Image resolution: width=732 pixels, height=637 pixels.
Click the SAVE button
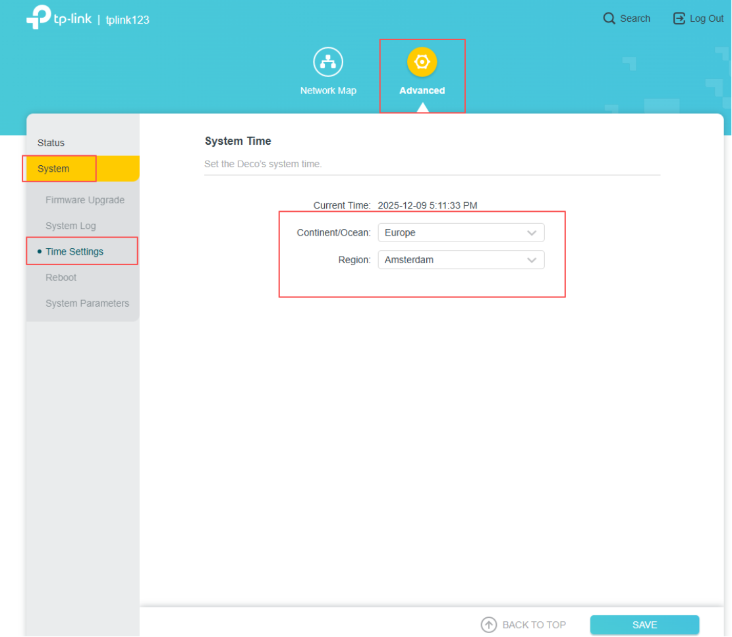tap(644, 624)
